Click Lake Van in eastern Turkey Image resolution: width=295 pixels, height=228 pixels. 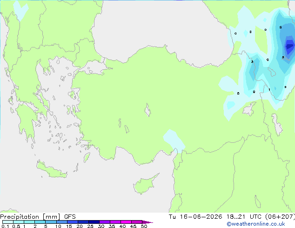coord(249,109)
